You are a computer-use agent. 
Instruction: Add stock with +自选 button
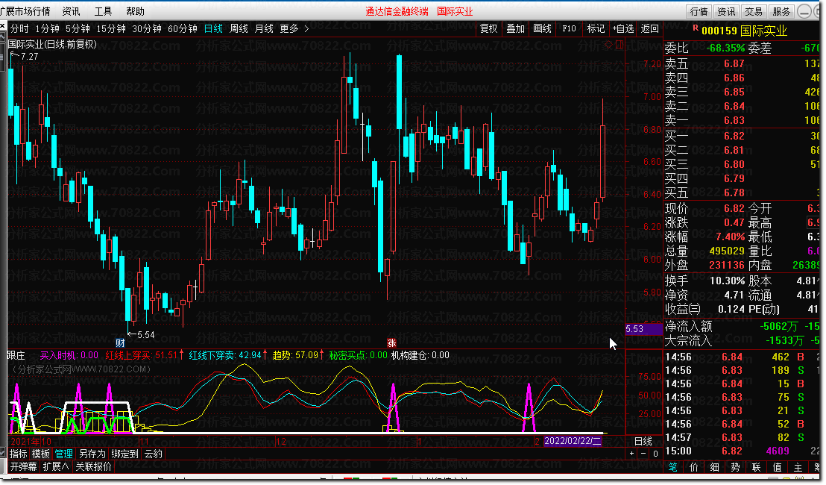click(622, 28)
